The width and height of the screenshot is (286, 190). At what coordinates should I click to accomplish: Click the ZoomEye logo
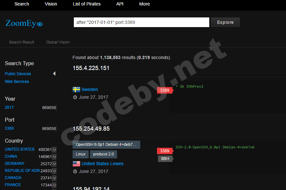24,23
